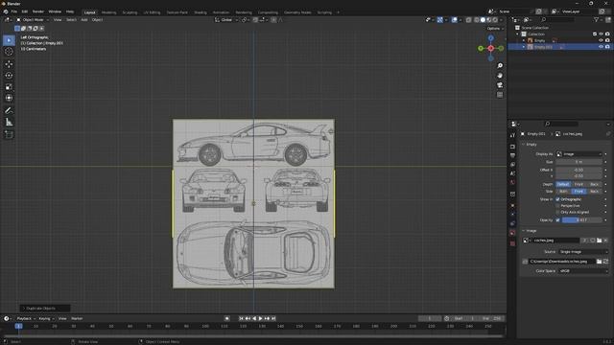This screenshot has width=614, height=345.
Task: Switch orthographic/perspective grid icon
Action: [500, 95]
